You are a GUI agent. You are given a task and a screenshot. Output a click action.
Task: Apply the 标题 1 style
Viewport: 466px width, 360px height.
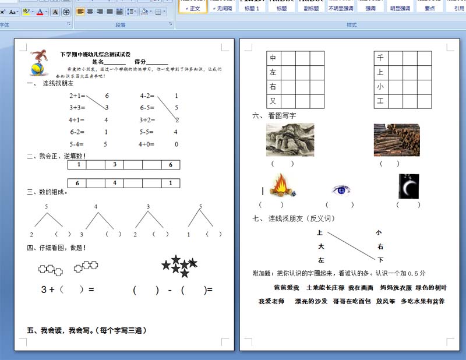point(252,6)
